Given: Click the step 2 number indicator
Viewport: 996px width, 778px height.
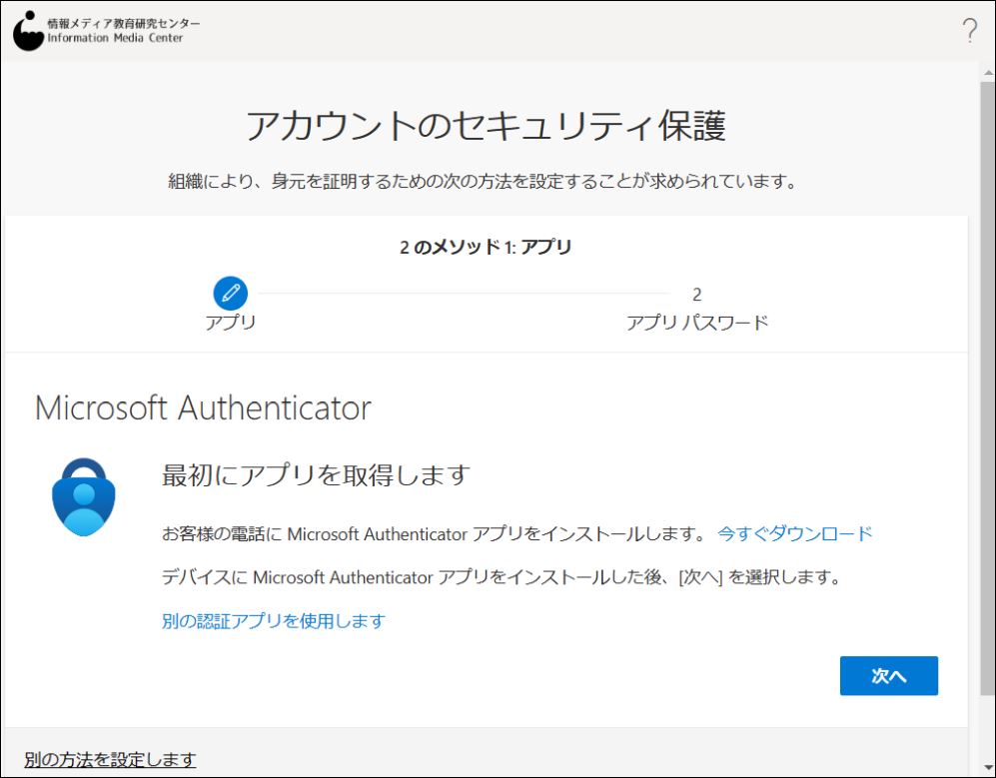Looking at the screenshot, I should pos(697,295).
